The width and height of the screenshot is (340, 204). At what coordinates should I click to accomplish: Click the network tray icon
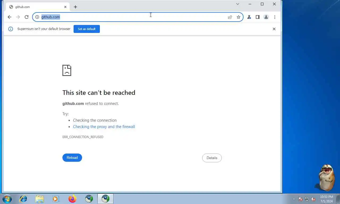coord(307,199)
